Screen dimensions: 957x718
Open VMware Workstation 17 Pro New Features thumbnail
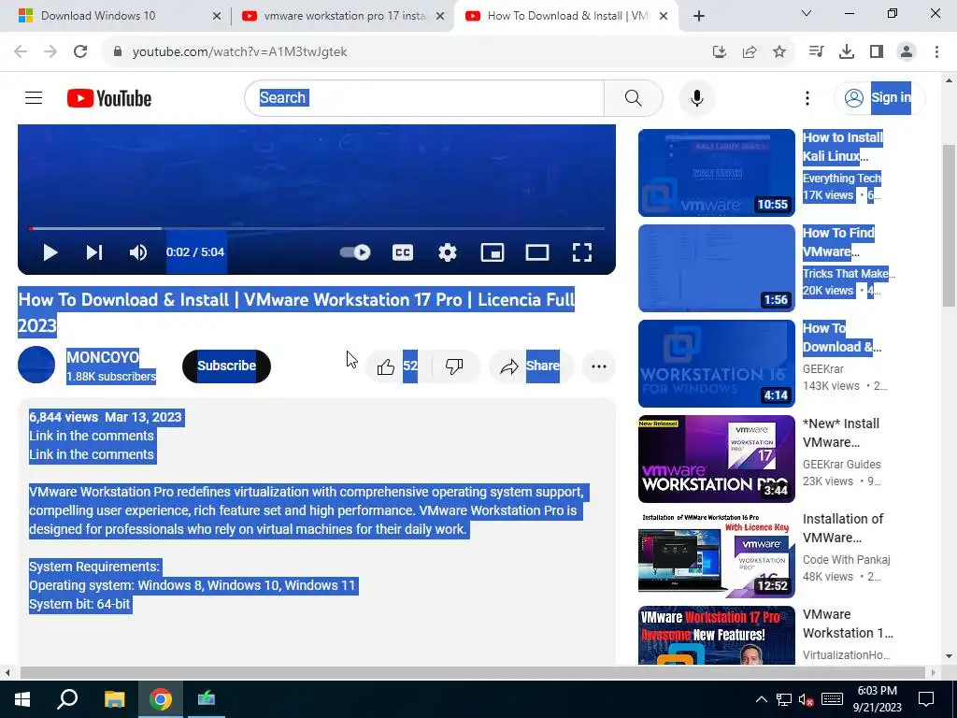click(x=717, y=635)
